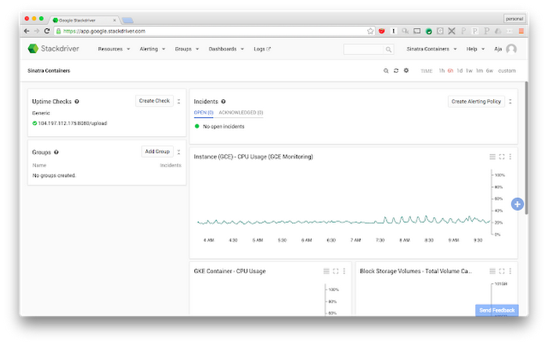Click page vertical scrollbar
The image size is (548, 345).
(x=526, y=148)
